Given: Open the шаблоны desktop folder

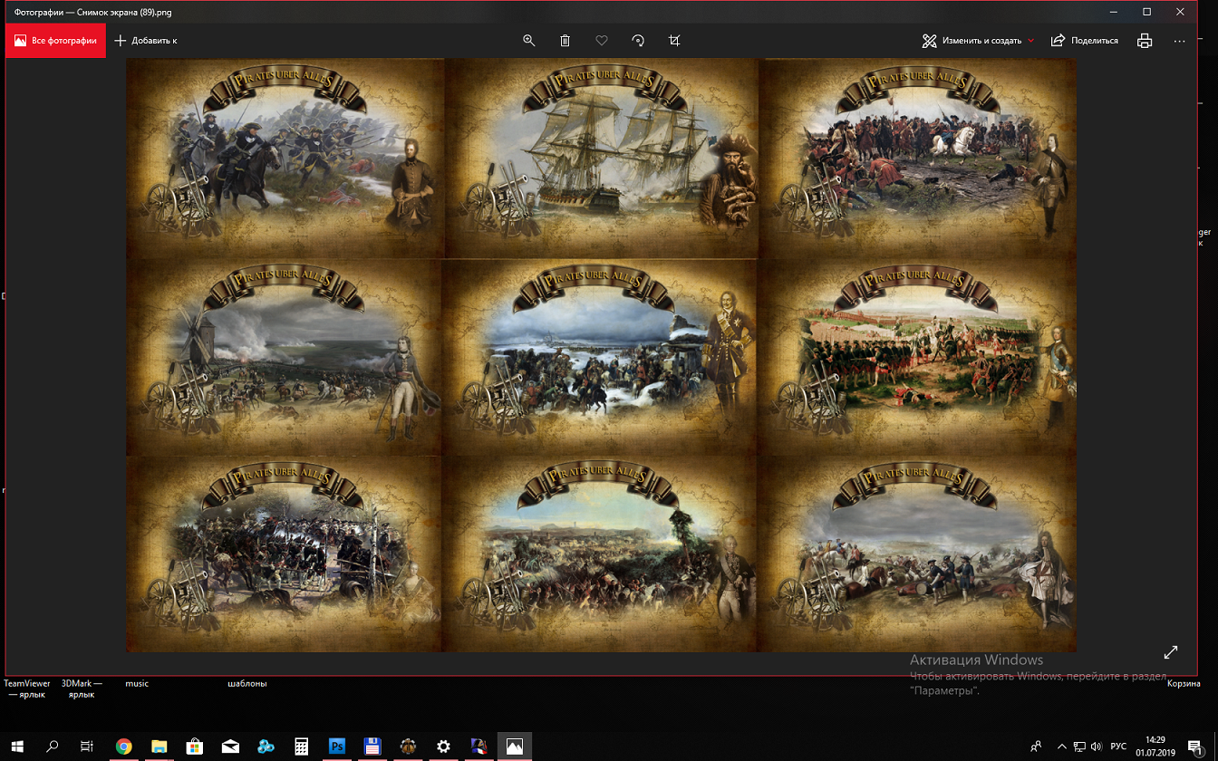Looking at the screenshot, I should (246, 683).
